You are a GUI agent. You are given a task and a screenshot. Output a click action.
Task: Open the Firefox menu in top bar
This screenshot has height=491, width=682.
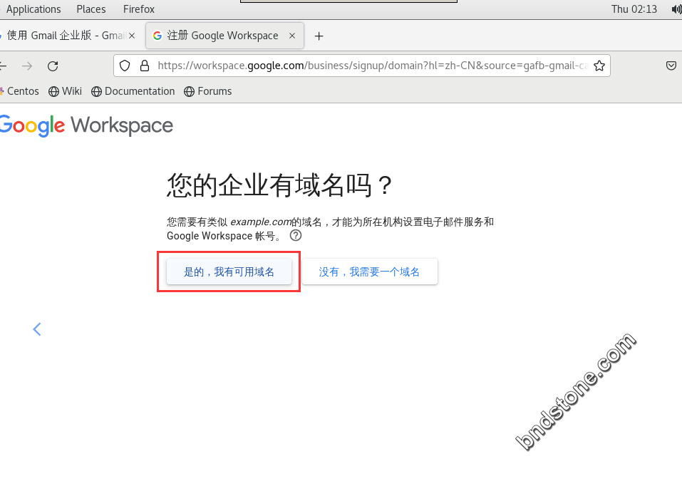click(x=139, y=9)
